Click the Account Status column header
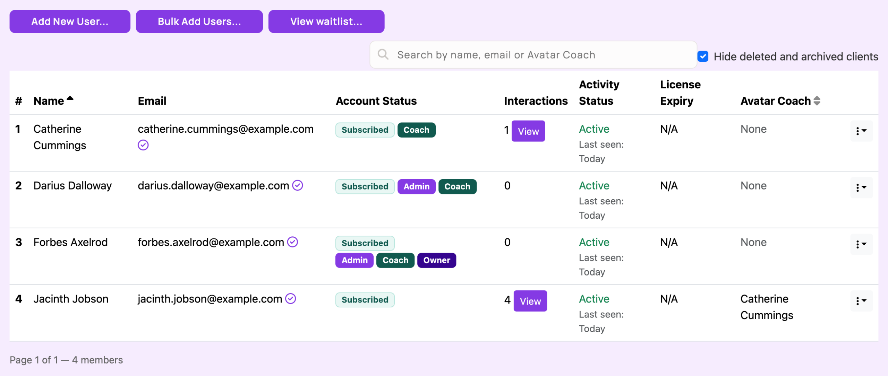888x376 pixels. click(x=376, y=101)
